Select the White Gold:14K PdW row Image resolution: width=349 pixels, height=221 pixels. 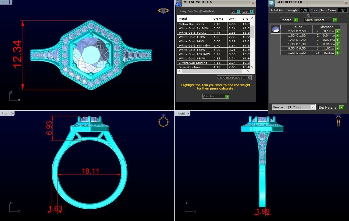click(x=213, y=45)
